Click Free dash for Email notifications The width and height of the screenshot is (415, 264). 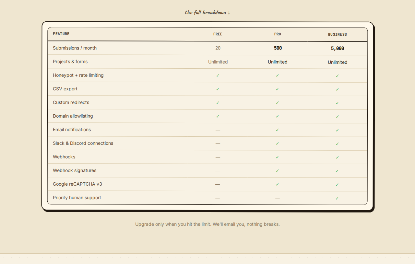(218, 130)
